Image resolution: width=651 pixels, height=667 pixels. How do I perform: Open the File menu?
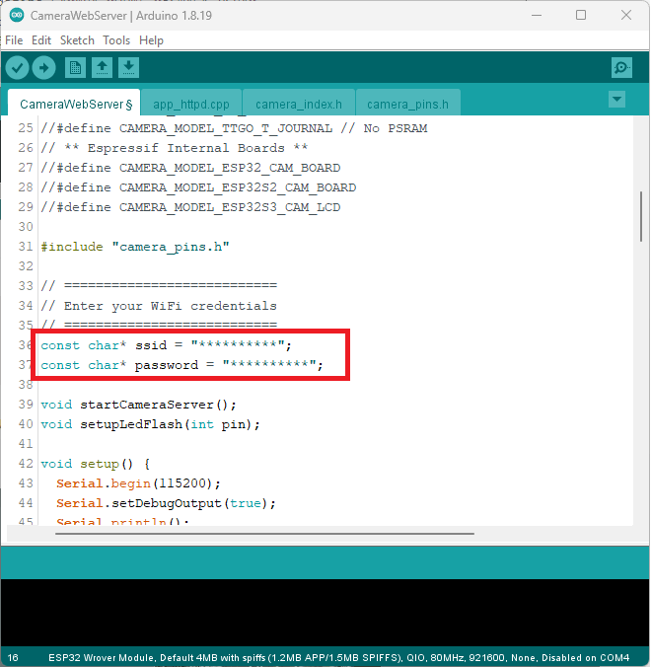(14, 40)
